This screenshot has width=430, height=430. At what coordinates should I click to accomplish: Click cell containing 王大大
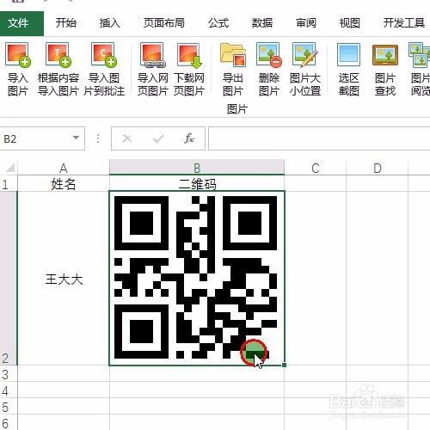point(64,279)
